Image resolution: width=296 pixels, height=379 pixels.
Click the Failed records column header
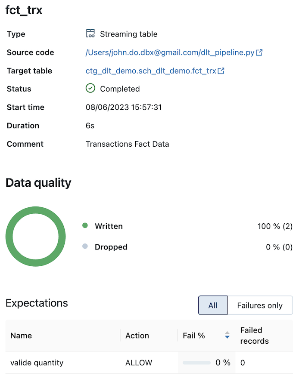coord(254,336)
